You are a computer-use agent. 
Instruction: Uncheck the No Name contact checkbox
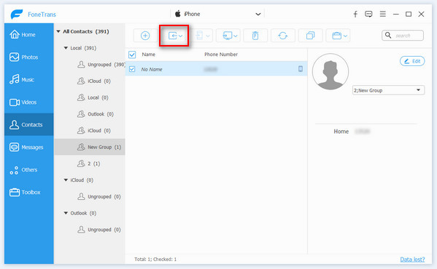132,69
